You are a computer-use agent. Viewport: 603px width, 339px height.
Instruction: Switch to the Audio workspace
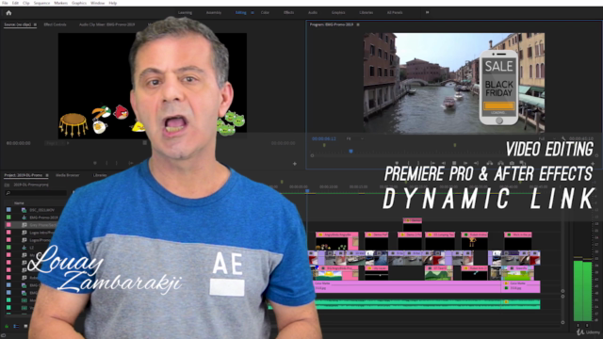click(313, 12)
